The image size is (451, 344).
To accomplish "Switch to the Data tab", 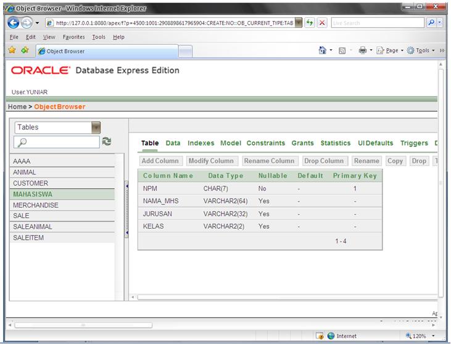I will click(x=173, y=143).
